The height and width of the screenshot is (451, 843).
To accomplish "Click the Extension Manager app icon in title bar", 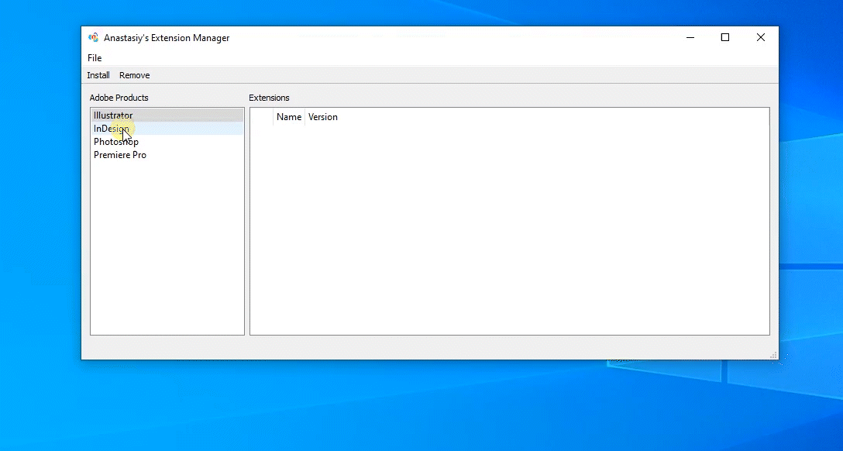I will 94,38.
